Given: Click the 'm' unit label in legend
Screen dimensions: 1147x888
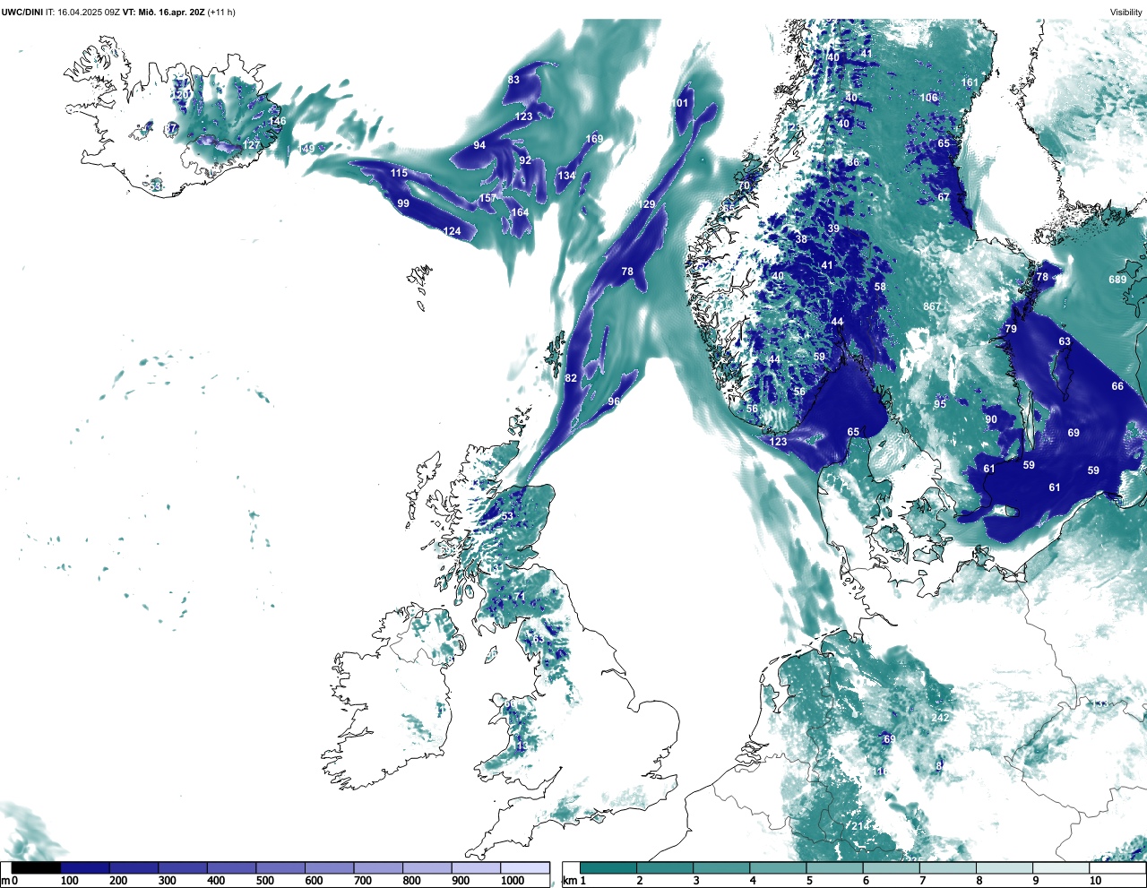Looking at the screenshot, I should [x=5, y=881].
